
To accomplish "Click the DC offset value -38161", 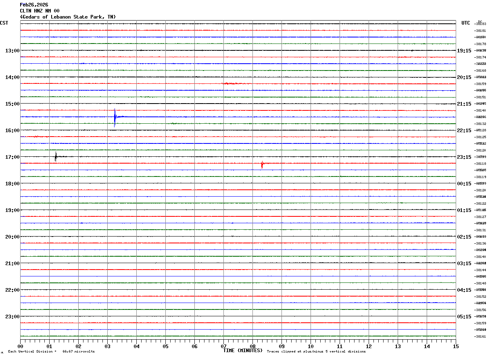I will coord(480,336).
